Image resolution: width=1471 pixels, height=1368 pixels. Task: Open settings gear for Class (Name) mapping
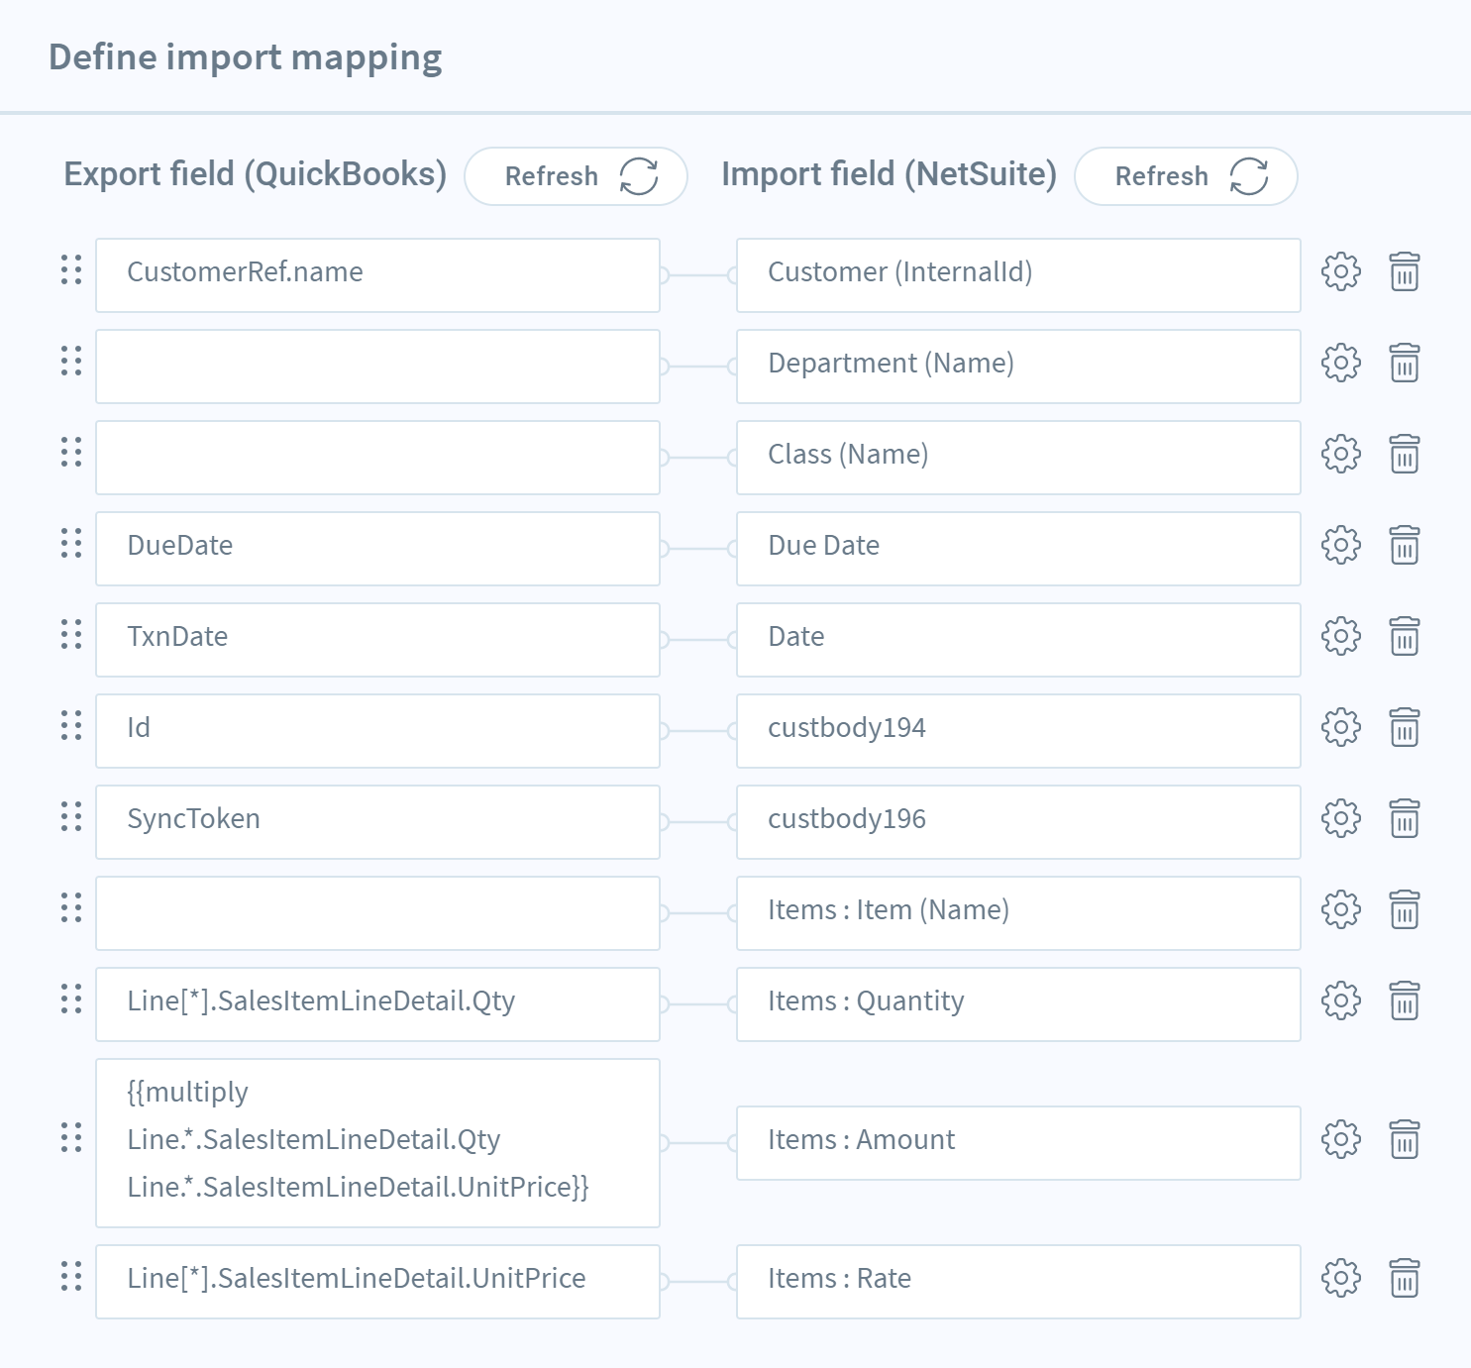(x=1341, y=454)
